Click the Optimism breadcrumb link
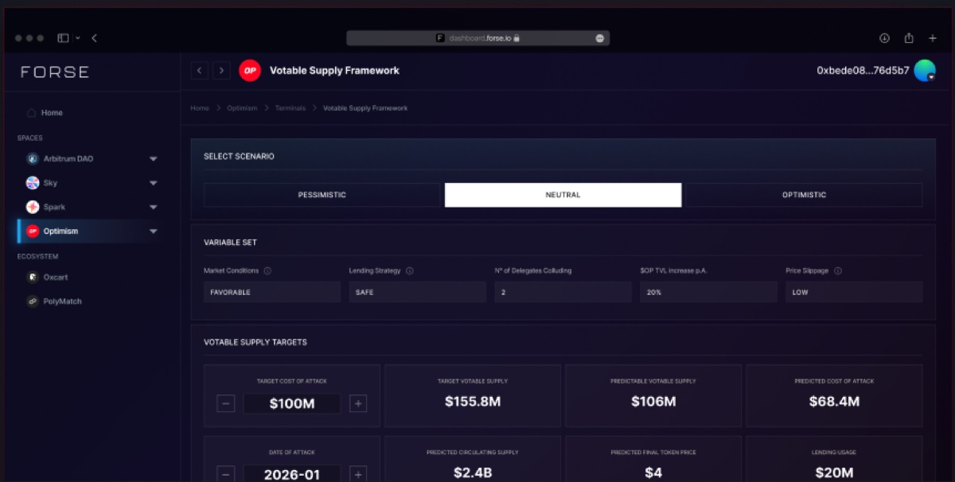955x482 pixels. pyautogui.click(x=242, y=108)
